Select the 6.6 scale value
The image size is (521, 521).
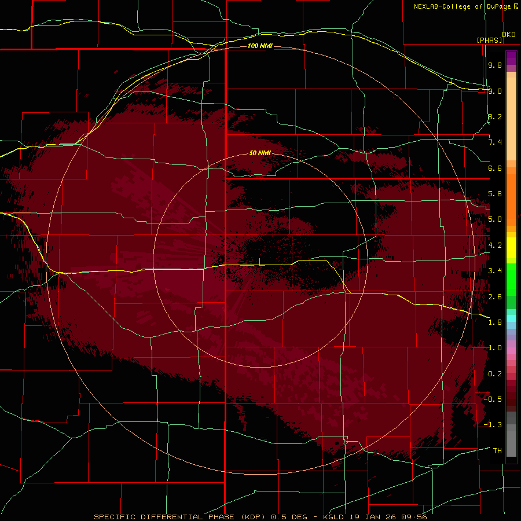(495, 168)
